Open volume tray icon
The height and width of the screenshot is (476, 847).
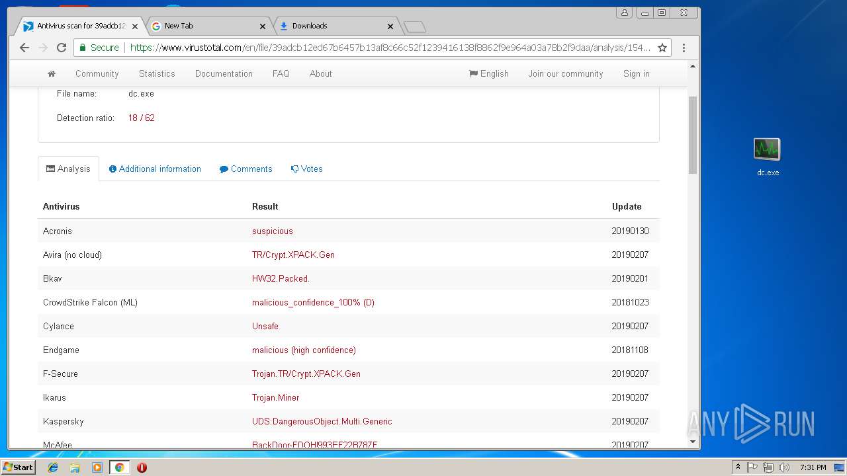point(784,467)
